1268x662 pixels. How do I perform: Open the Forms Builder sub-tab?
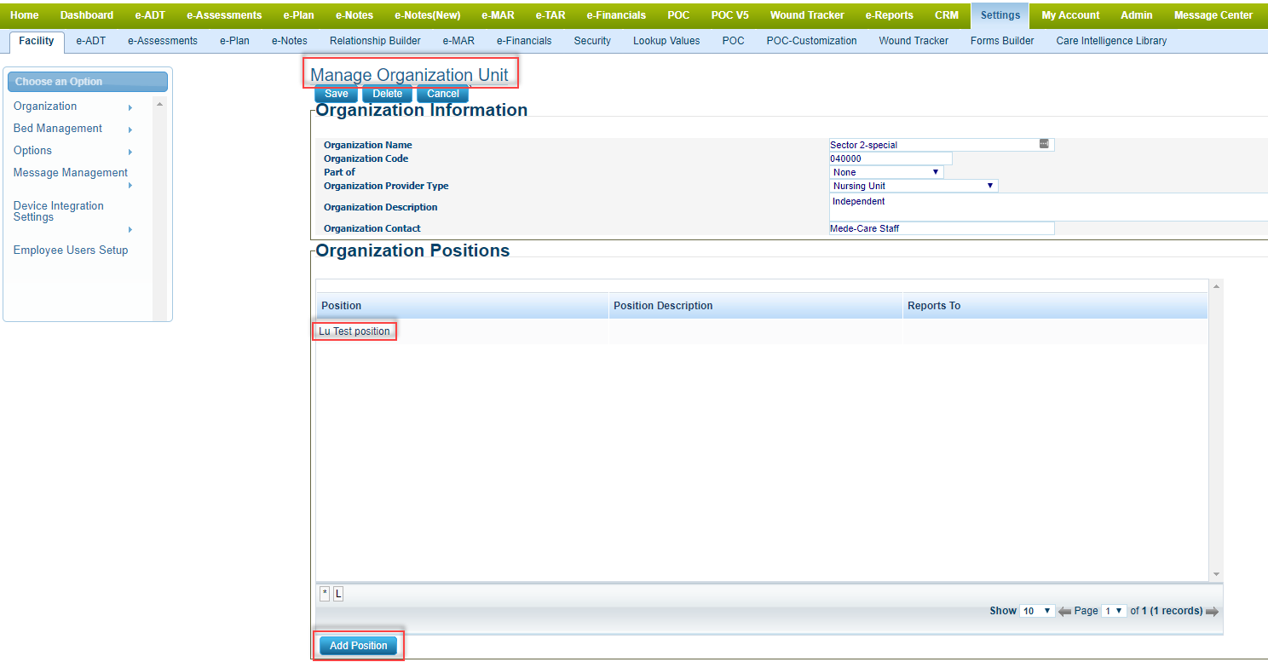click(1001, 41)
